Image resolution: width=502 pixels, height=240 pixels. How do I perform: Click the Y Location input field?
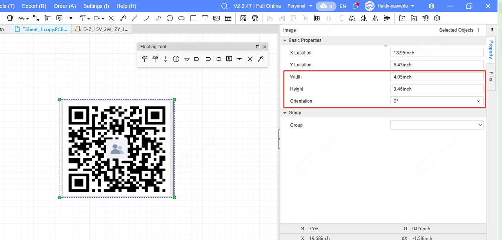(x=437, y=64)
